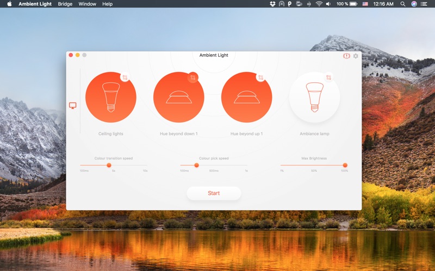Click the Dropbox menu bar icon
This screenshot has height=271, width=435.
pos(272,4)
